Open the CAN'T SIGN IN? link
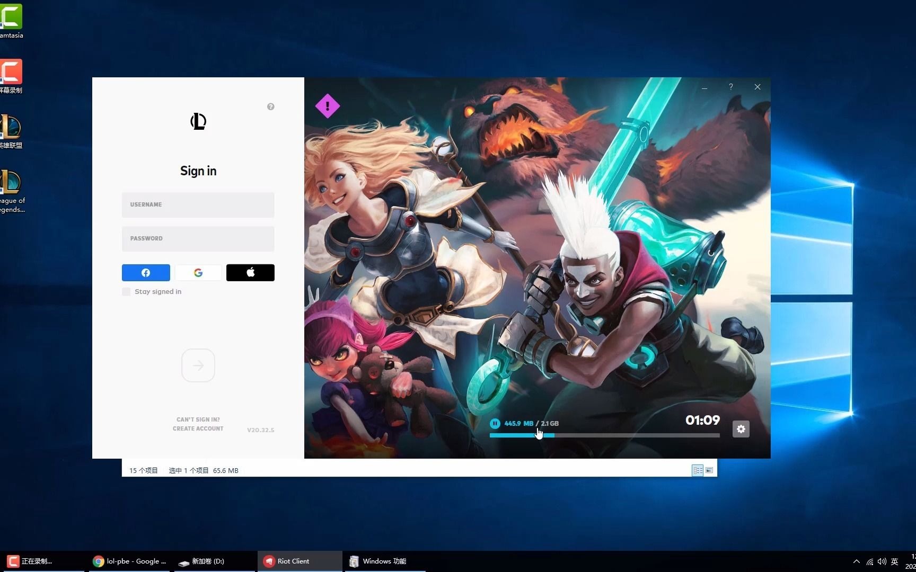 pos(198,419)
